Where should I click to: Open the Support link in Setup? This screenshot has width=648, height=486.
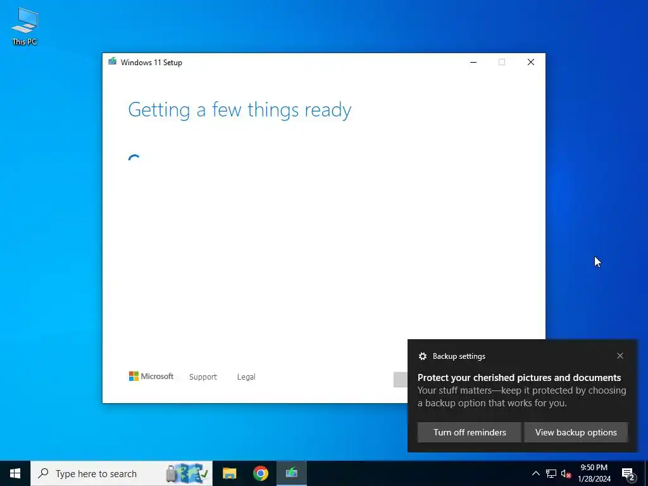[x=203, y=377]
